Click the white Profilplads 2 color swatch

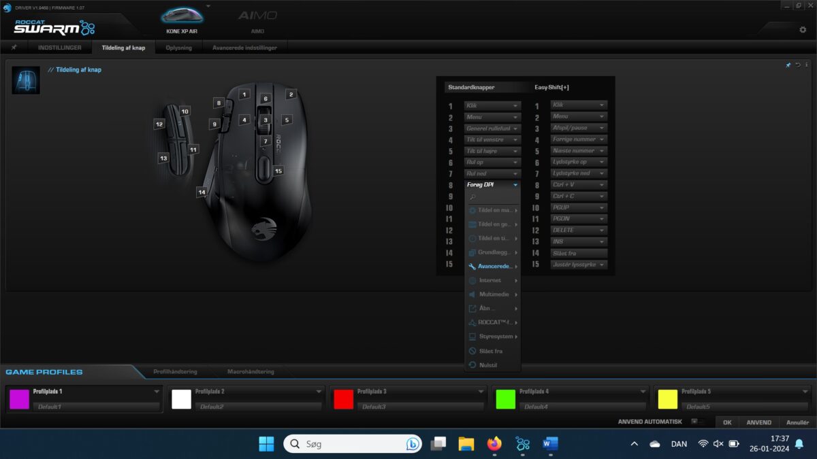coord(181,399)
